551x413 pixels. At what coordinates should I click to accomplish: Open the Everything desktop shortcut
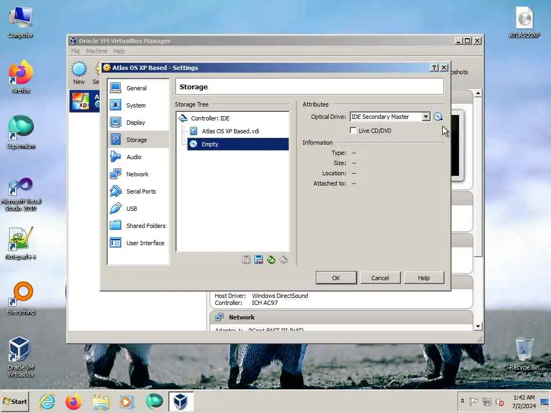point(20,298)
